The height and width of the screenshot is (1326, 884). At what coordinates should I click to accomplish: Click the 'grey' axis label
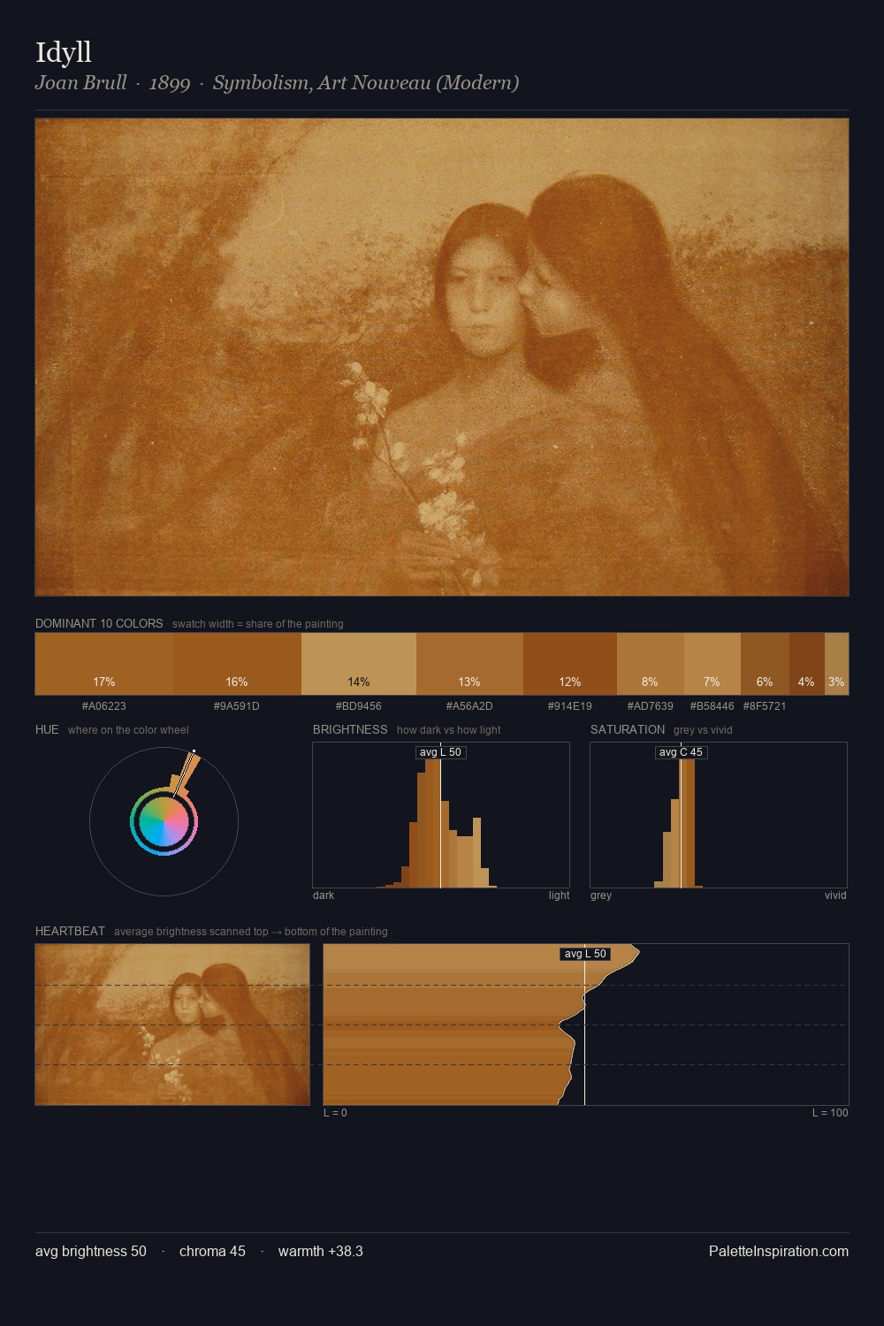tap(601, 895)
